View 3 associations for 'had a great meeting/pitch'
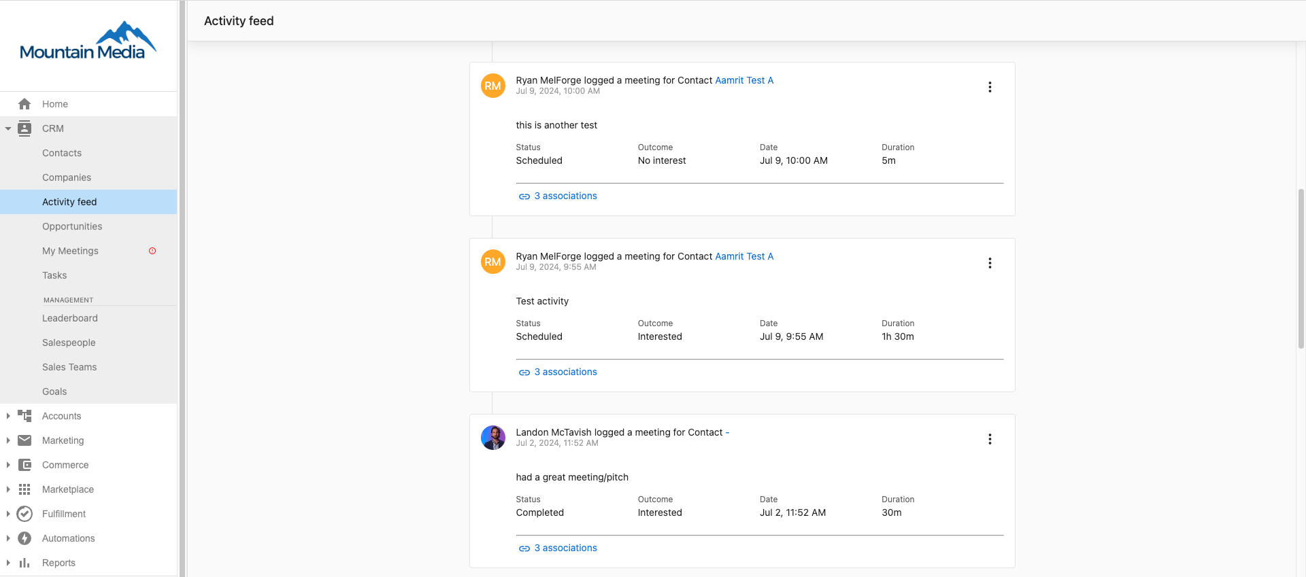The height and width of the screenshot is (577, 1306). point(565,548)
